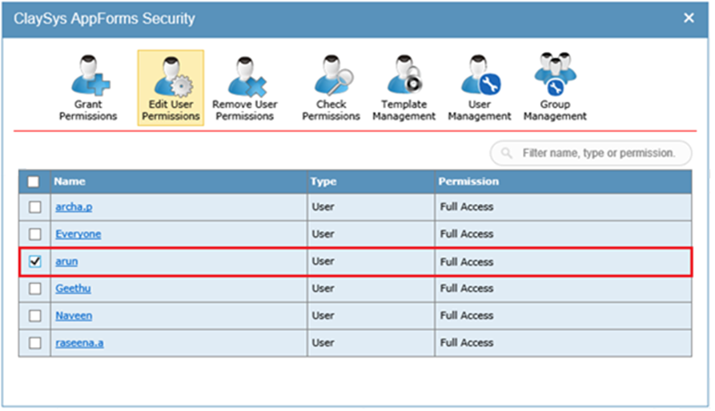Open the archa.p user link
This screenshot has width=715, height=411.
[74, 207]
